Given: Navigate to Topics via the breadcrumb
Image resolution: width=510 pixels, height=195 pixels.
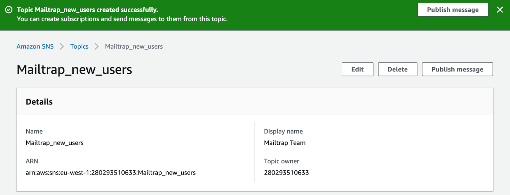Looking at the screenshot, I should point(79,47).
